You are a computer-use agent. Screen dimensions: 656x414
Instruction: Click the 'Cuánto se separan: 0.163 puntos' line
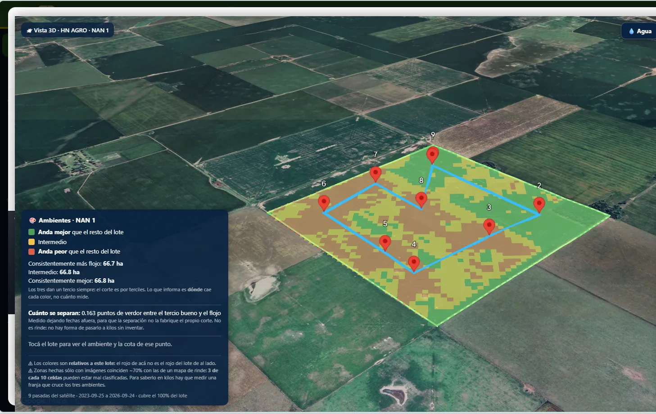[125, 313]
